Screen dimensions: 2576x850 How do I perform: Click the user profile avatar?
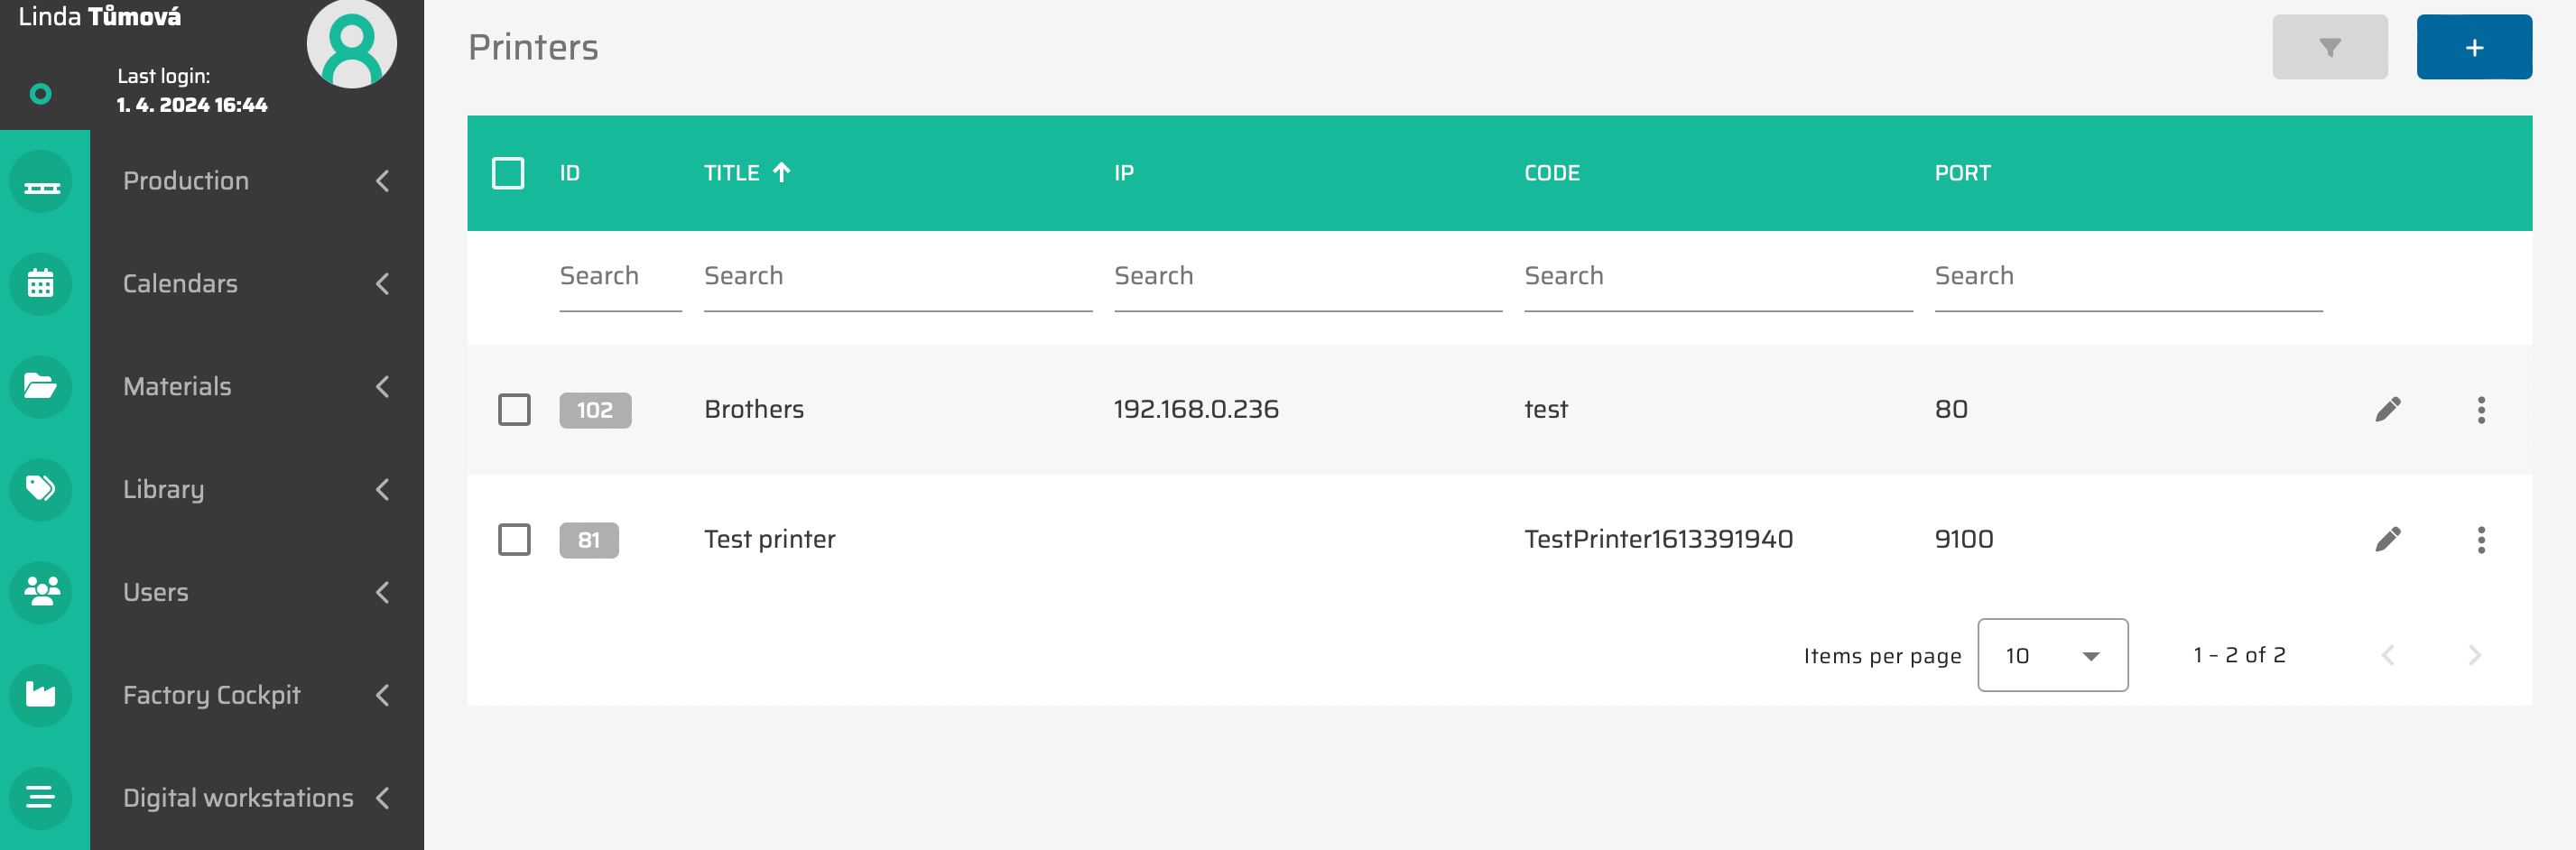click(x=351, y=44)
